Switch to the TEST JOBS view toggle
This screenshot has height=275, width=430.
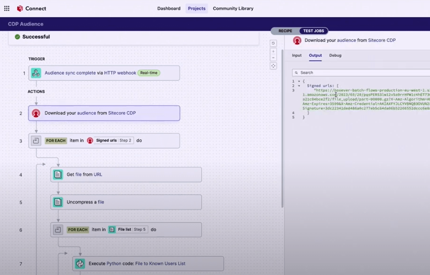(313, 31)
